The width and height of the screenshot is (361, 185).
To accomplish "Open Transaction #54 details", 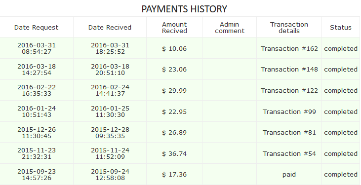I will [x=289, y=153].
